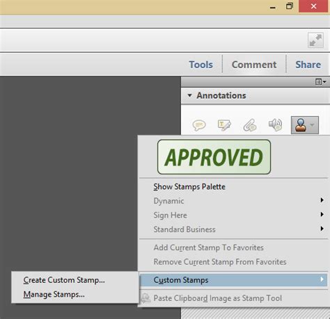Click the Read Mode expand arrows icon
330x319 pixels.
[315, 40]
